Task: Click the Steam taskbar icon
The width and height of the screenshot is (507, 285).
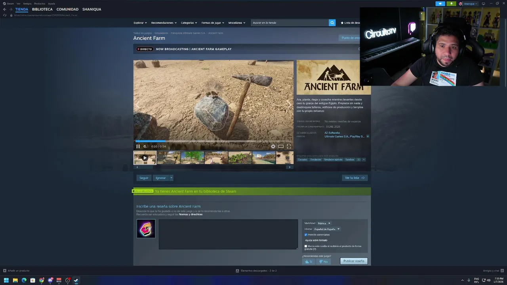Action: tap(76, 280)
